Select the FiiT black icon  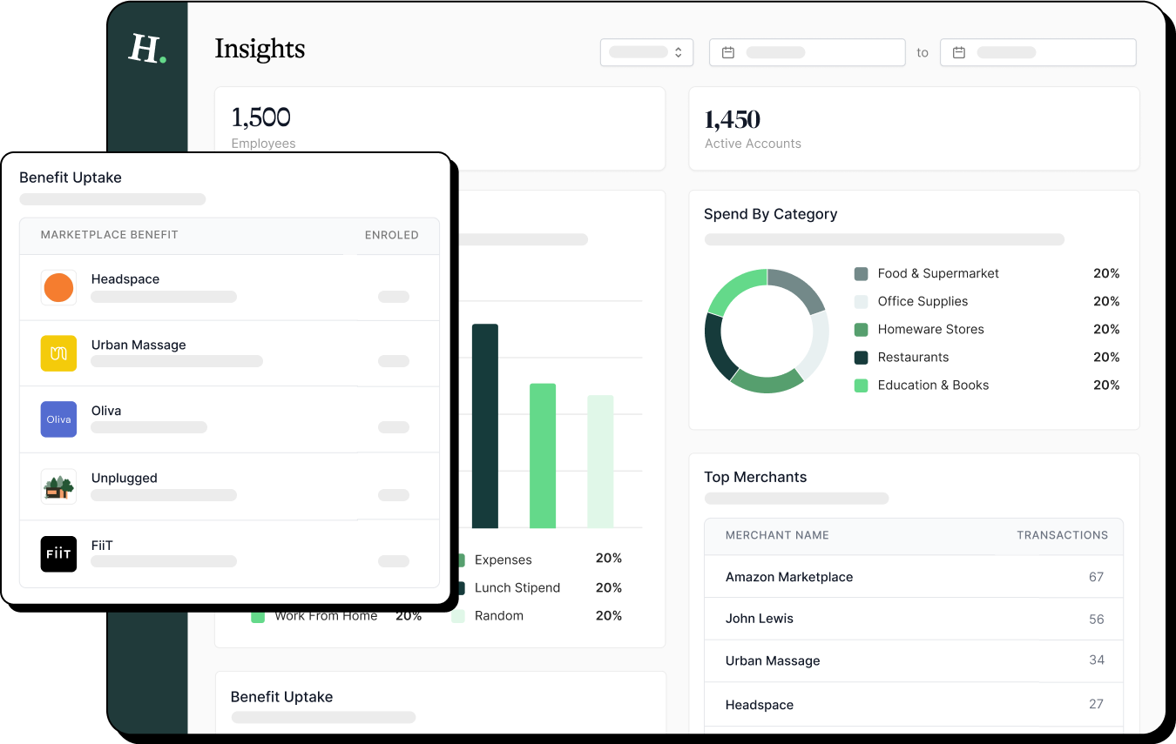coord(58,553)
